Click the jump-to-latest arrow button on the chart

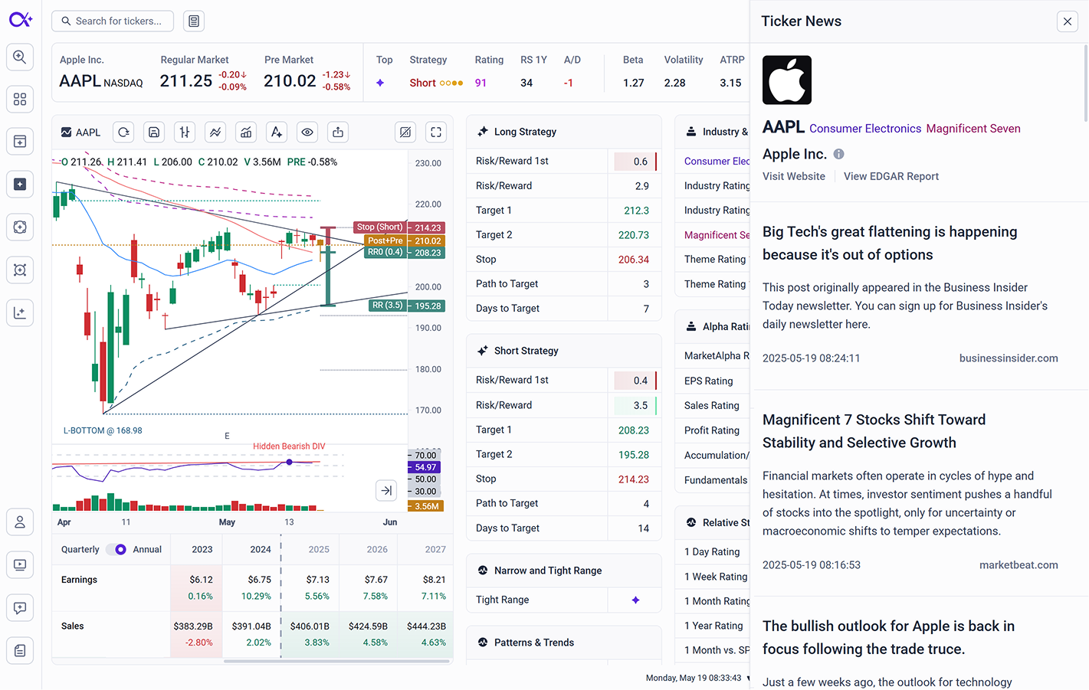click(x=386, y=490)
